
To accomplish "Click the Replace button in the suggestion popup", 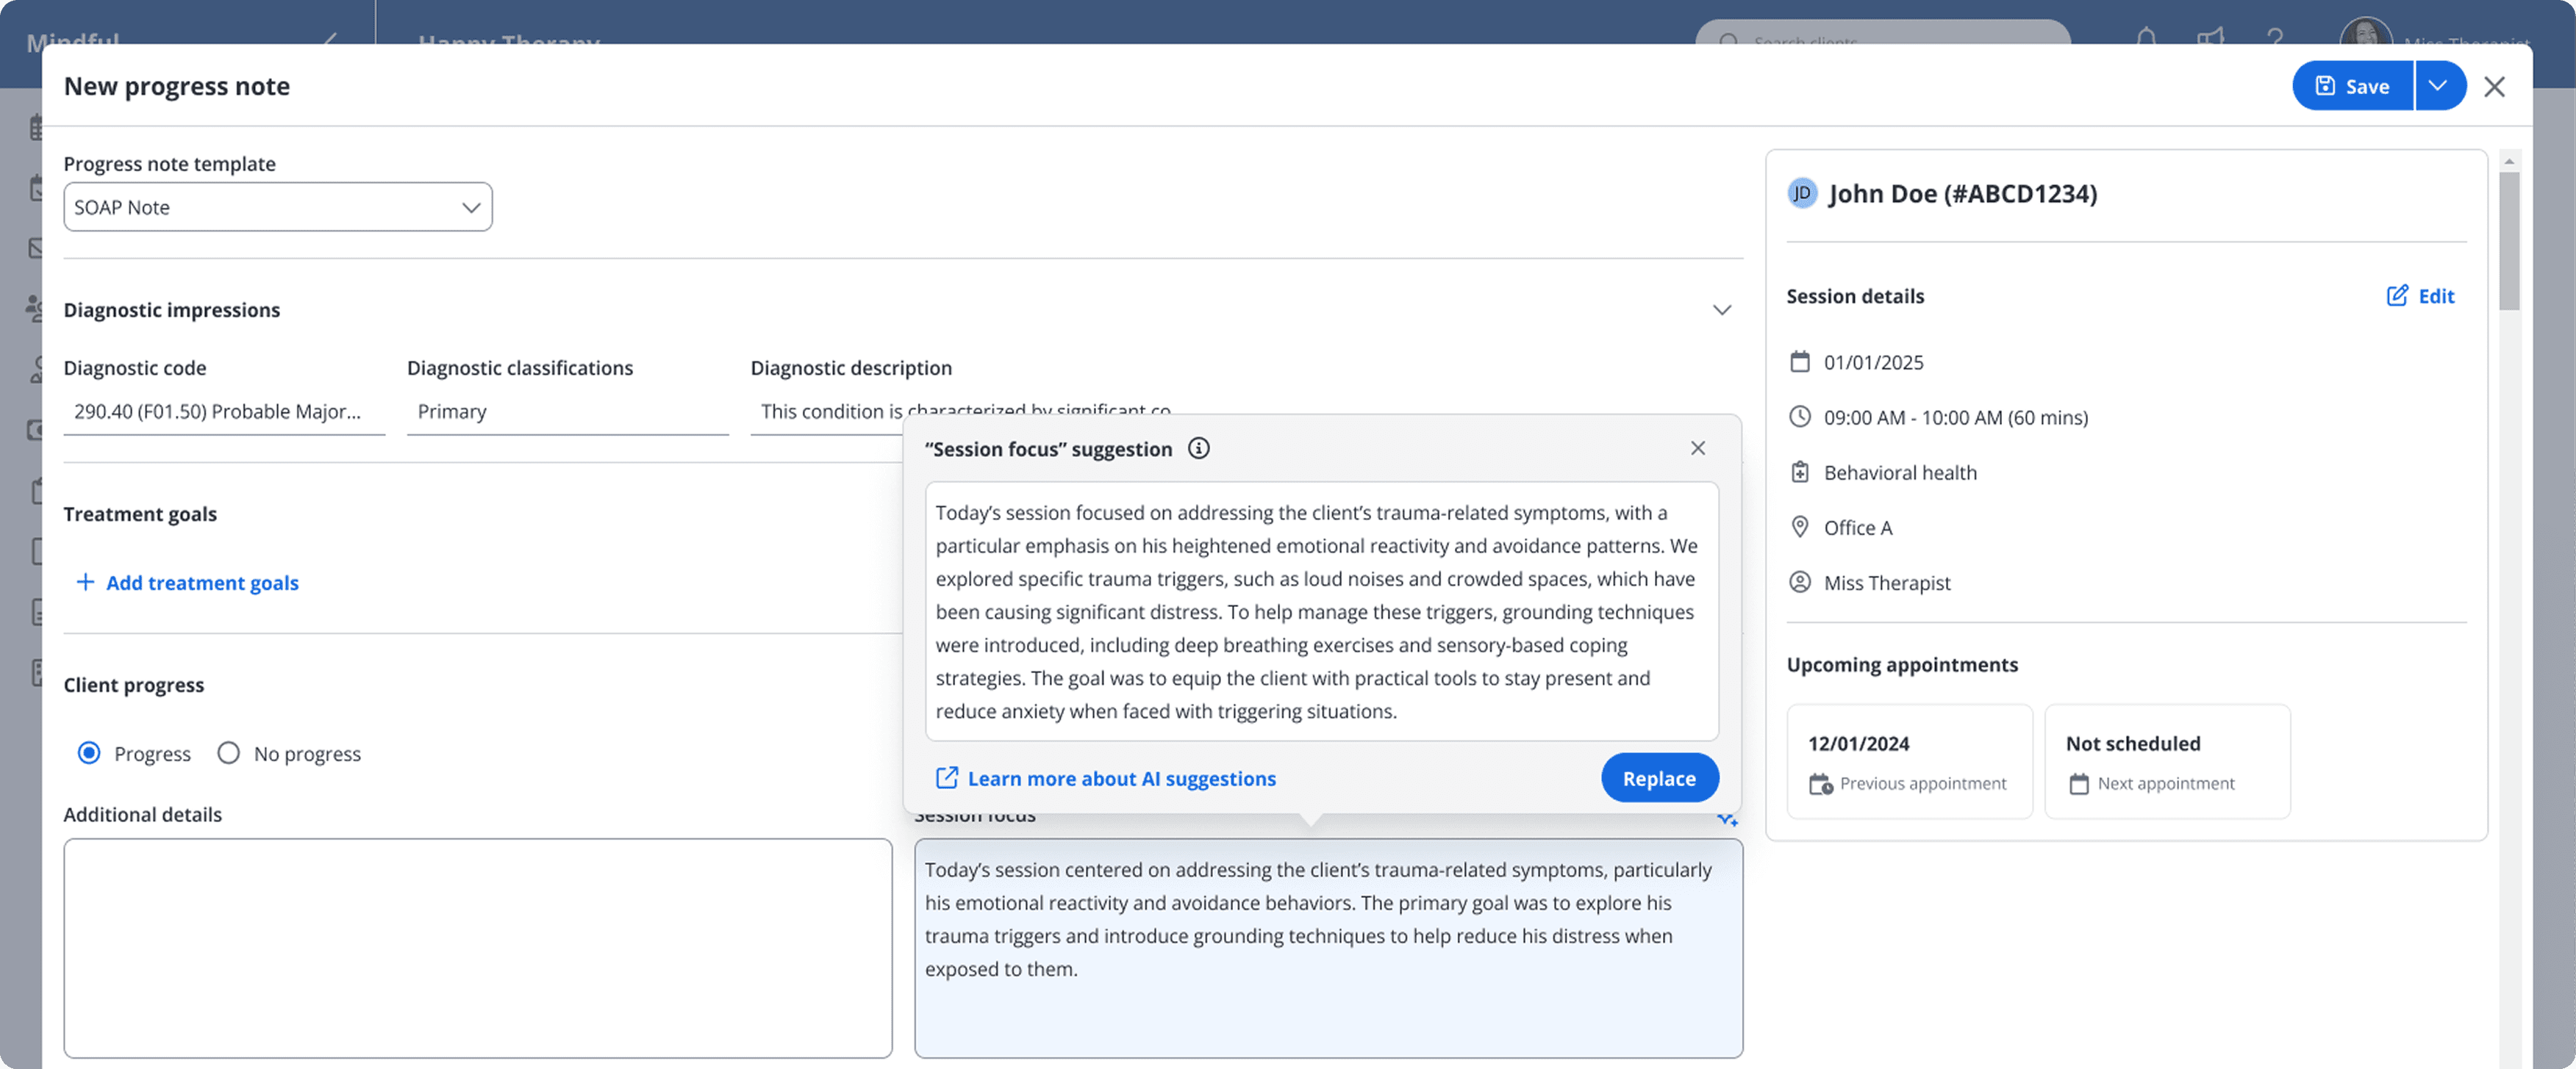I will [1659, 777].
